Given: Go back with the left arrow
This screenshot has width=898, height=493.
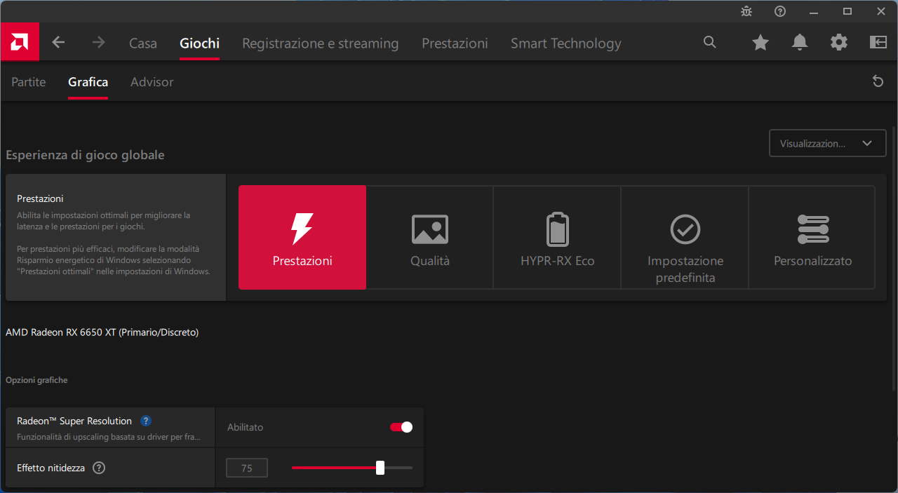Looking at the screenshot, I should click(59, 43).
